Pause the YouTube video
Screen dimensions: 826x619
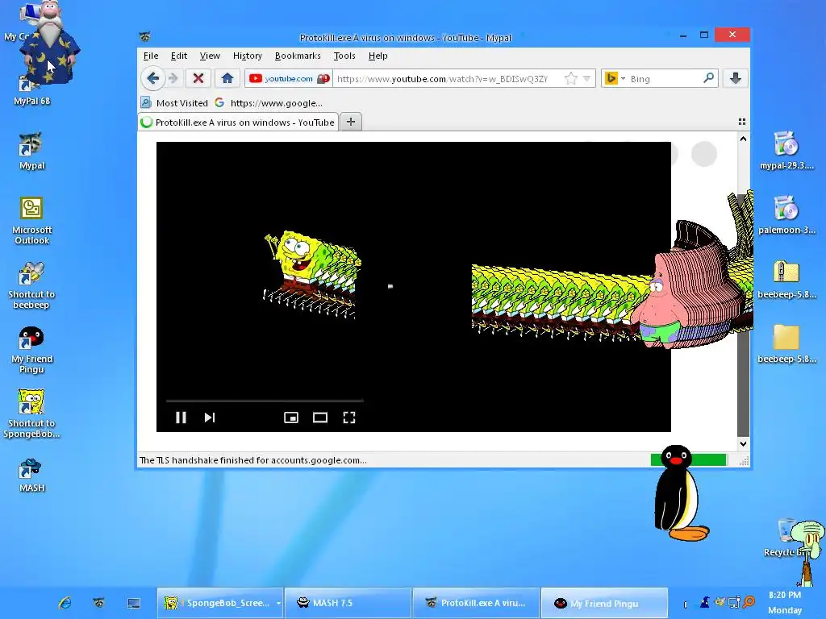(x=181, y=418)
